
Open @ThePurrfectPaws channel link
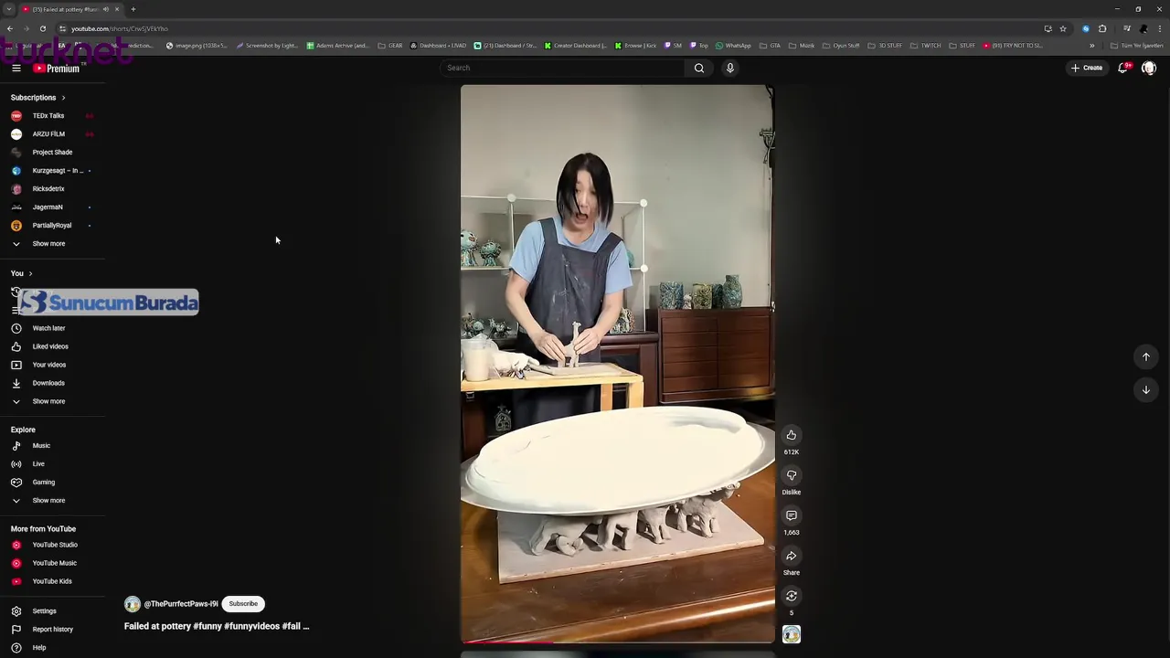[181, 604]
